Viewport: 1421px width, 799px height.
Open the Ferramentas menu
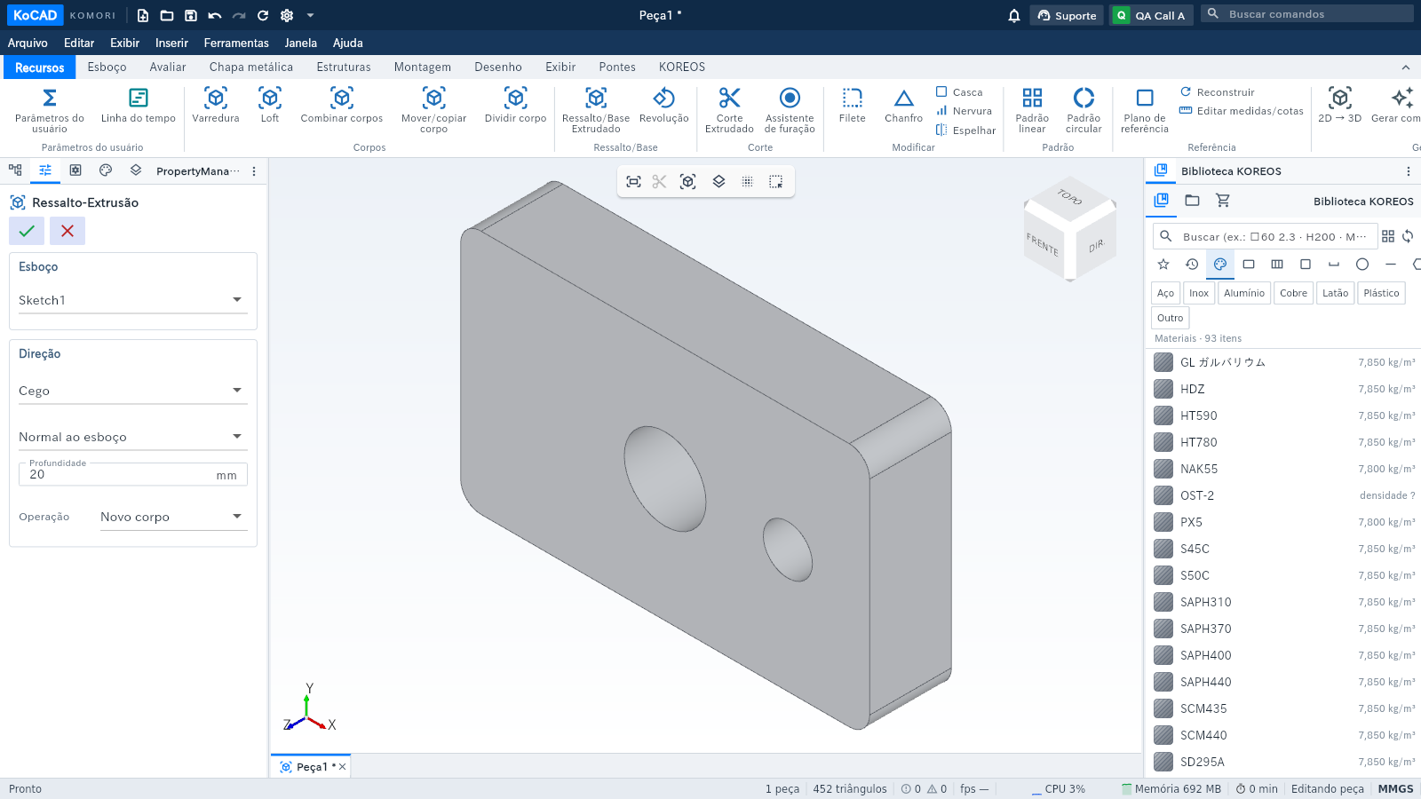236,43
